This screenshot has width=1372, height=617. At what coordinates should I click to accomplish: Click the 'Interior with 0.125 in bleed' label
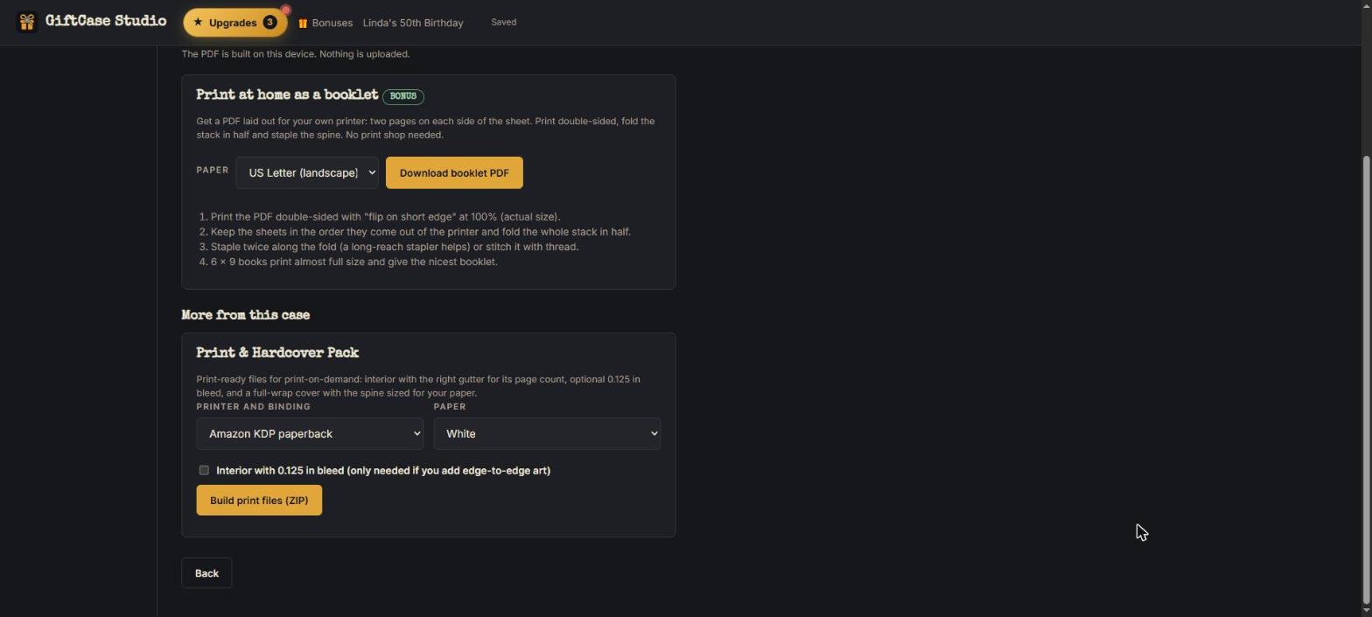point(383,471)
